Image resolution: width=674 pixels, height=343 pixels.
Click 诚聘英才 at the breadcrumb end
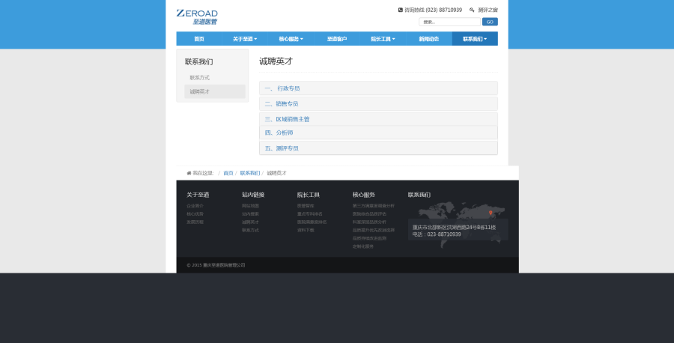coord(276,173)
